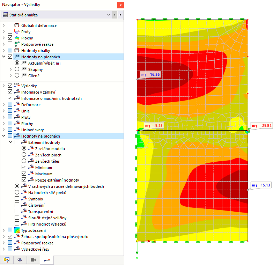The image size is (273, 265).
Task: Select the Ze všech ploch radio button
Action: click(24, 155)
